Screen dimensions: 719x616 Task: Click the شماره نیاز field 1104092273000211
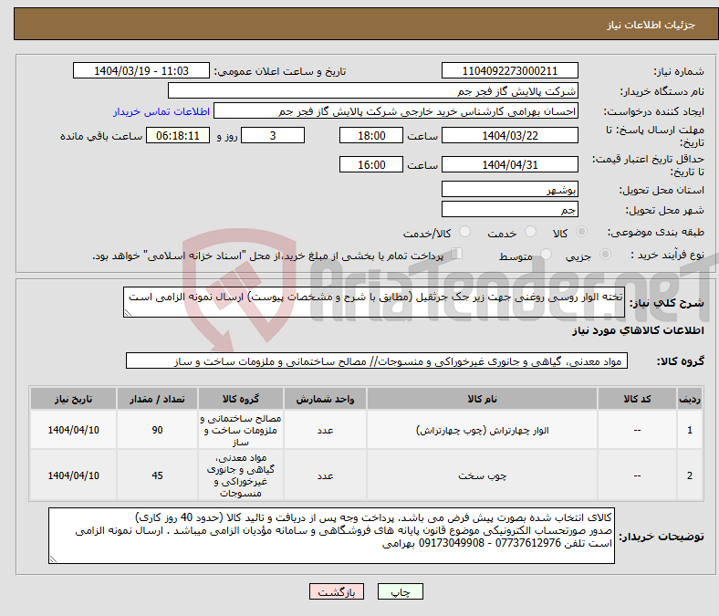coord(509,70)
